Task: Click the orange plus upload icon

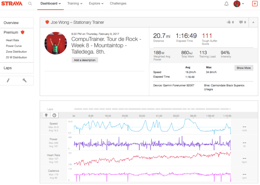Action: [255, 4]
